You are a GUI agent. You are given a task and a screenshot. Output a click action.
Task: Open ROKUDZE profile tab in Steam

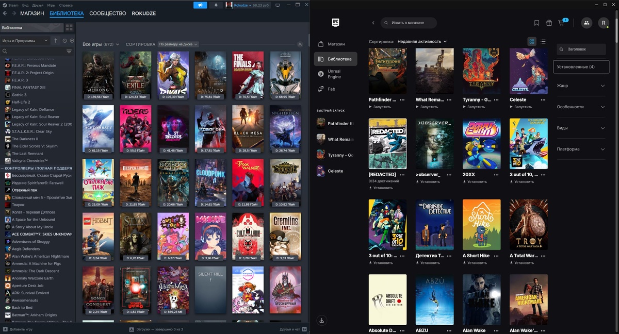coord(144,13)
